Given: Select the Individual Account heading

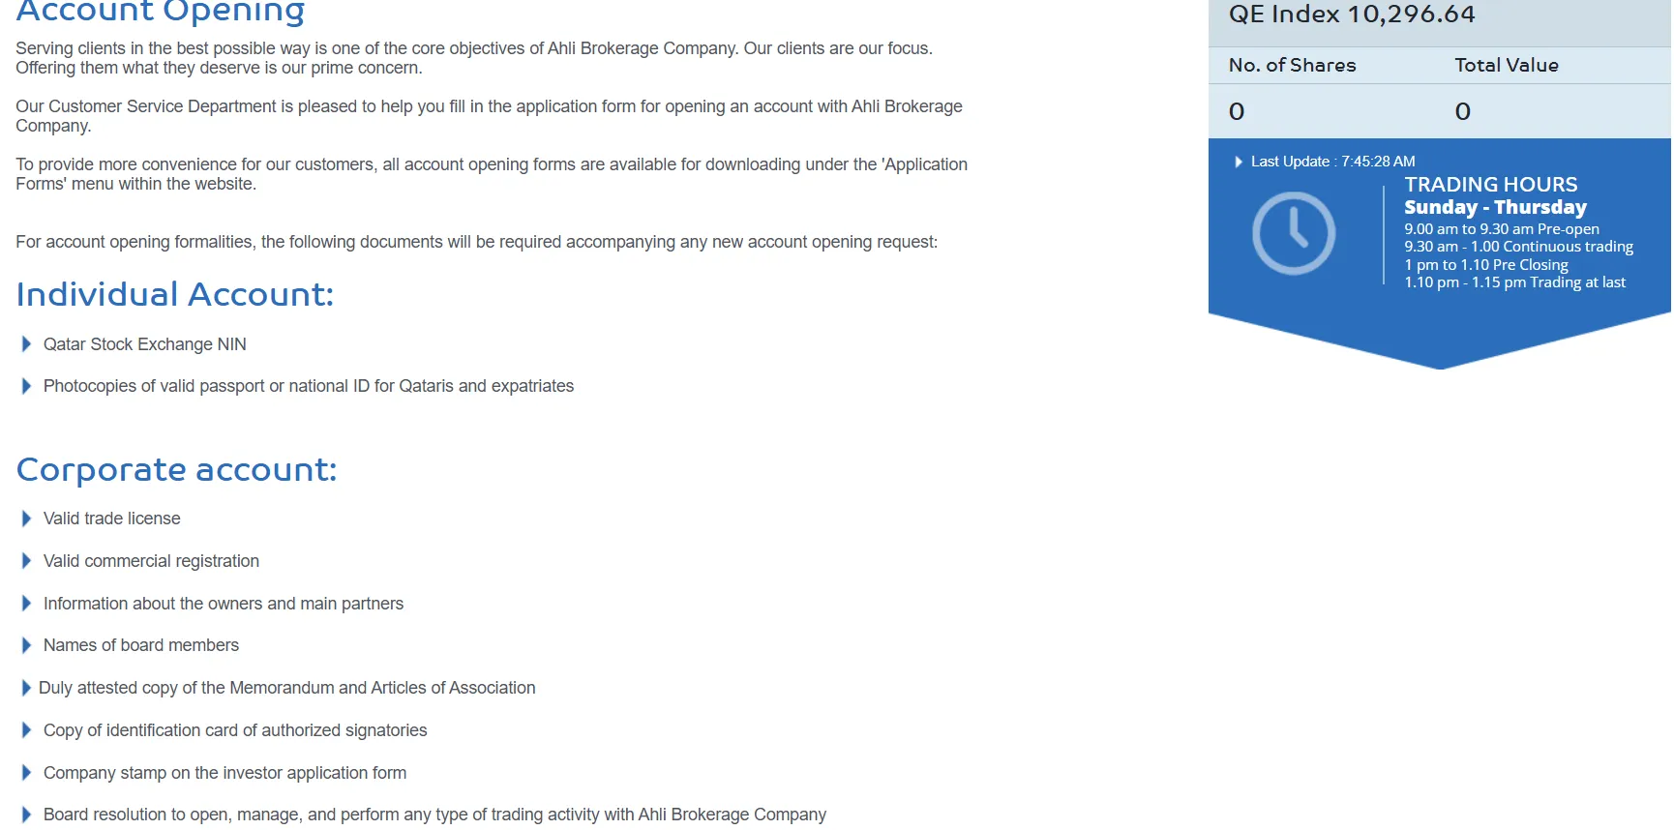Looking at the screenshot, I should pyautogui.click(x=175, y=294).
